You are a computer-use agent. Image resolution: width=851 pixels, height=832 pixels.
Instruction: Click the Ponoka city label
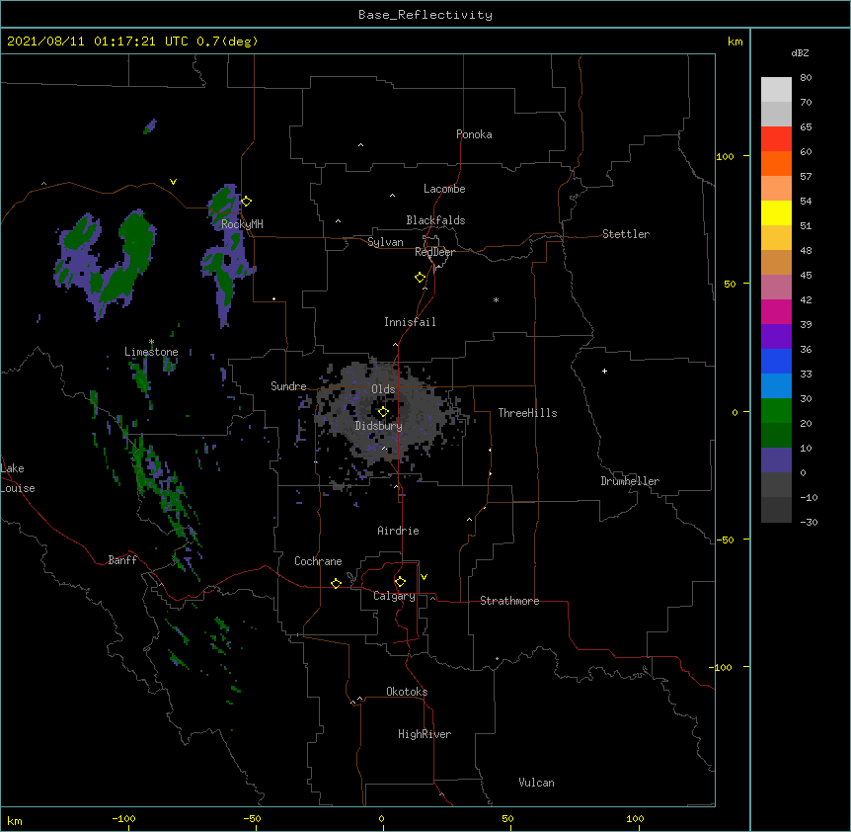(474, 134)
